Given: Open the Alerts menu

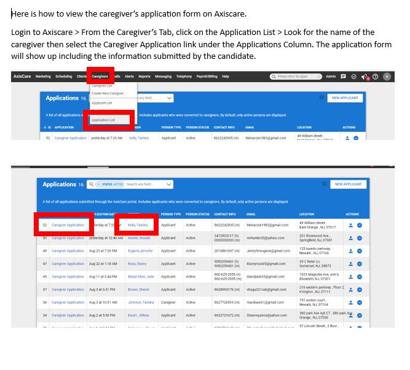Looking at the screenshot, I should click(129, 77).
